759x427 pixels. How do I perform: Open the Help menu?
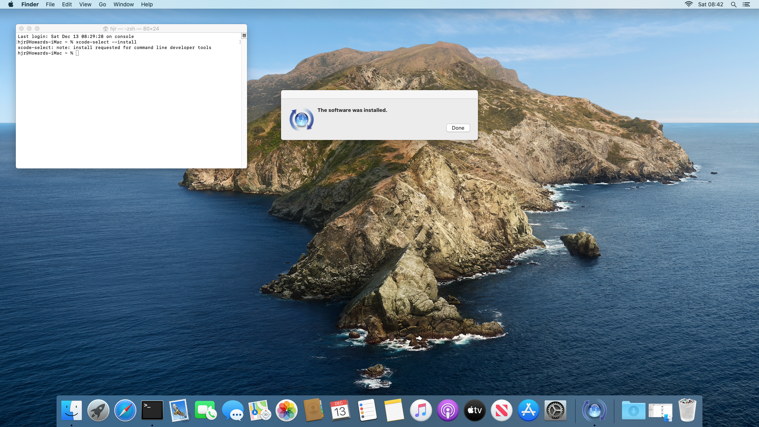pyautogui.click(x=147, y=4)
